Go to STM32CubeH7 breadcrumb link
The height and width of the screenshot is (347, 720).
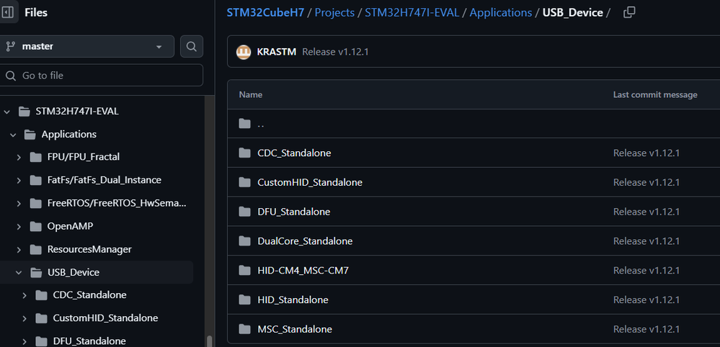266,13
